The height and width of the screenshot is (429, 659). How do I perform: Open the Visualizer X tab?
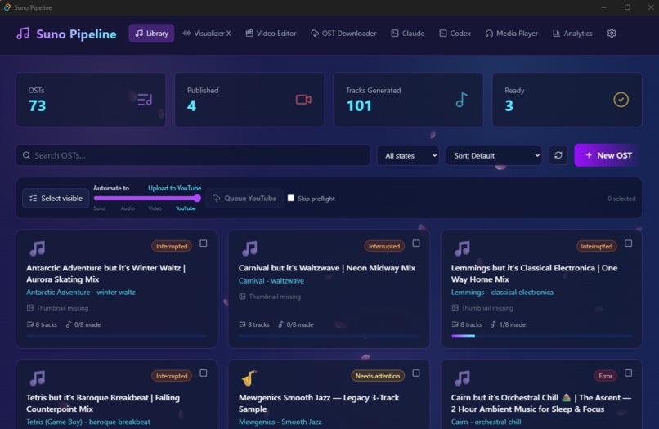207,34
